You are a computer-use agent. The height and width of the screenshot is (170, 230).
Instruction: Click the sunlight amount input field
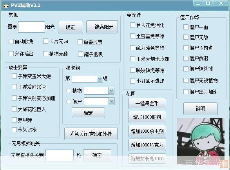pyautogui.click(x=31, y=27)
